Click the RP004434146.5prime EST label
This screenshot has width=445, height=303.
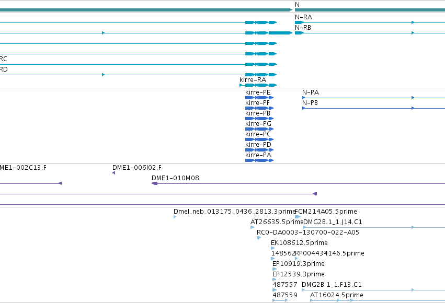[329, 253]
